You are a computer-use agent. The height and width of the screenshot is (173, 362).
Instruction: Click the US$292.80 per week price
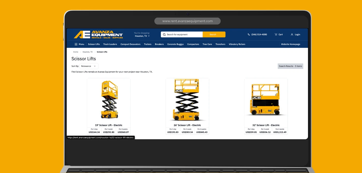[x=109, y=132]
